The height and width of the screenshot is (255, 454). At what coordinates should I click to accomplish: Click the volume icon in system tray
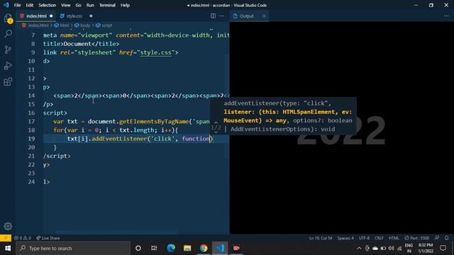(x=391, y=249)
